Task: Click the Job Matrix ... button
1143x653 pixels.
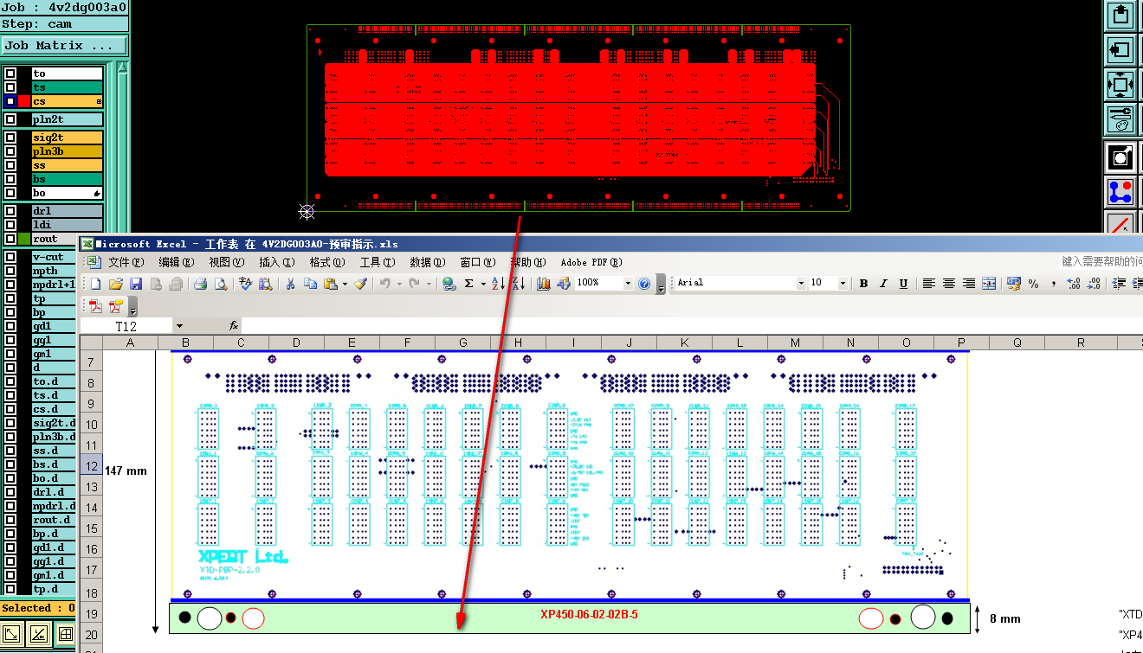Action: click(64, 46)
